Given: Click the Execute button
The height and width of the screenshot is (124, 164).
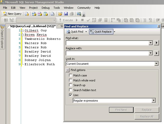Looking at the screenshot, I should (x=66, y=20).
